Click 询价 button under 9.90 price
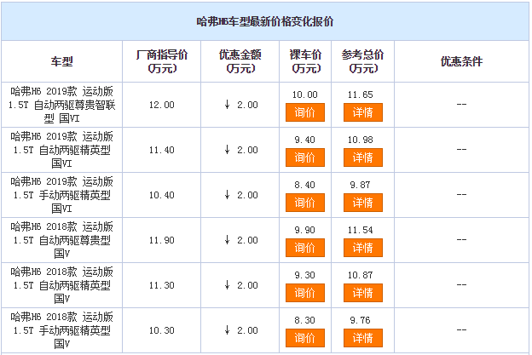The width and height of the screenshot is (532, 355). [x=304, y=248]
